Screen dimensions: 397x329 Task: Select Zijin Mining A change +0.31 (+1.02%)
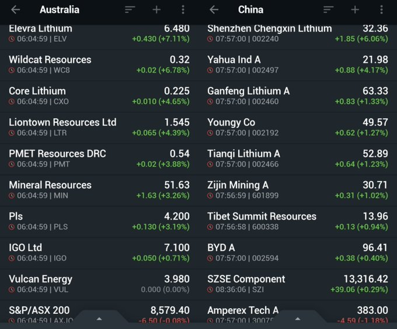click(x=361, y=196)
